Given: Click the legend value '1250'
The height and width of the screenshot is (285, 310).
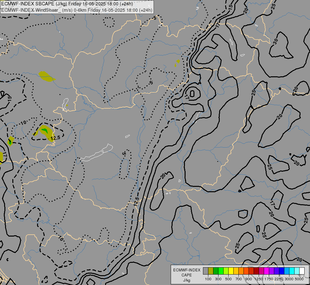Looking at the screenshot, I should [259, 279].
